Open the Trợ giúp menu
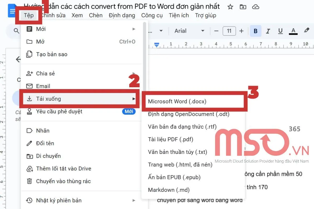The image size is (314, 209). [x=206, y=15]
